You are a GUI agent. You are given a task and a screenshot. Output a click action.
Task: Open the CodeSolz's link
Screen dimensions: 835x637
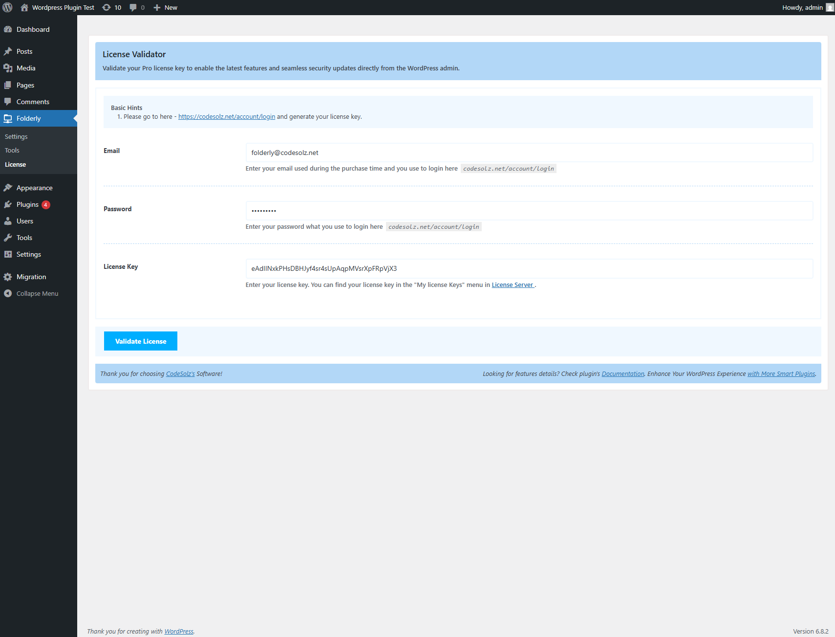[180, 373]
